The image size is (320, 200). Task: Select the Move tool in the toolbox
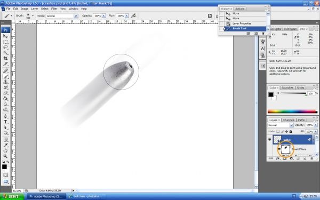click(5, 36)
